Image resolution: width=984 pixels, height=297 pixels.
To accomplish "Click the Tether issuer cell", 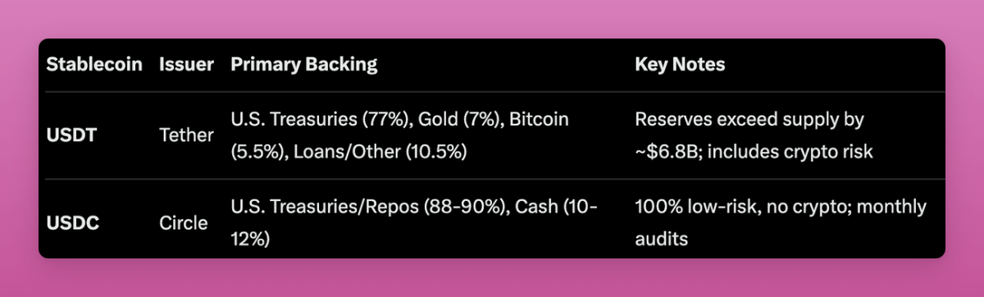I will pyautogui.click(x=187, y=135).
